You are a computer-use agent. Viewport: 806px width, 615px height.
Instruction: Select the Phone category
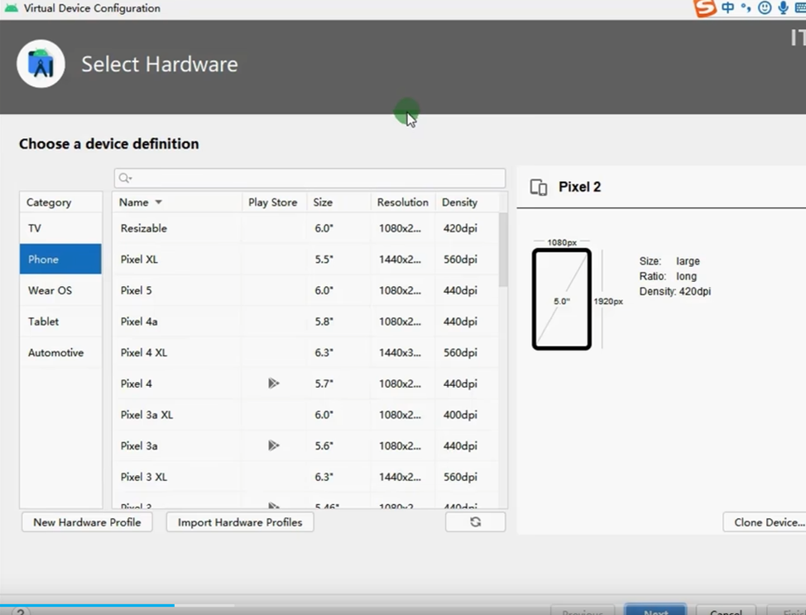(60, 260)
